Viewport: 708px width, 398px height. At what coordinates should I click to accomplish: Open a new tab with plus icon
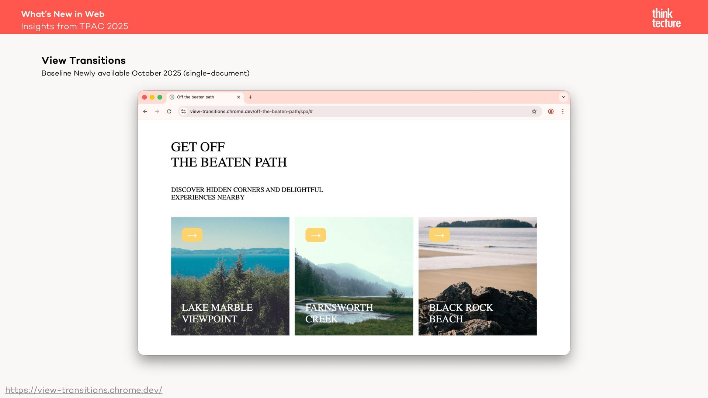point(250,97)
